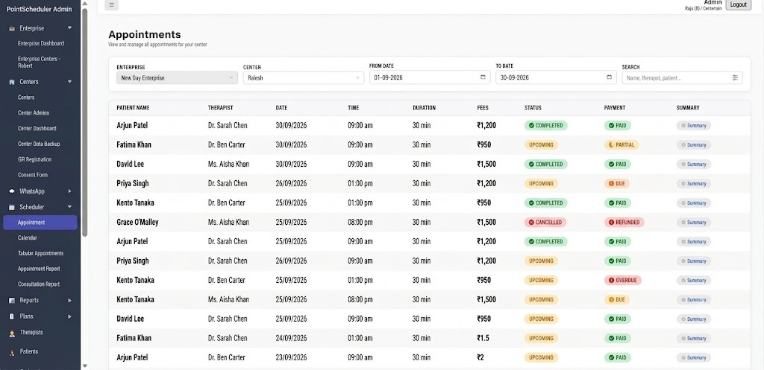Open Calendar under Scheduler

(x=28, y=237)
